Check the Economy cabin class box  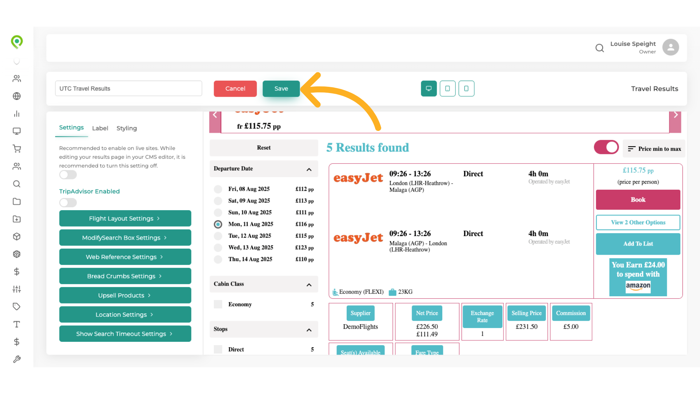click(218, 304)
